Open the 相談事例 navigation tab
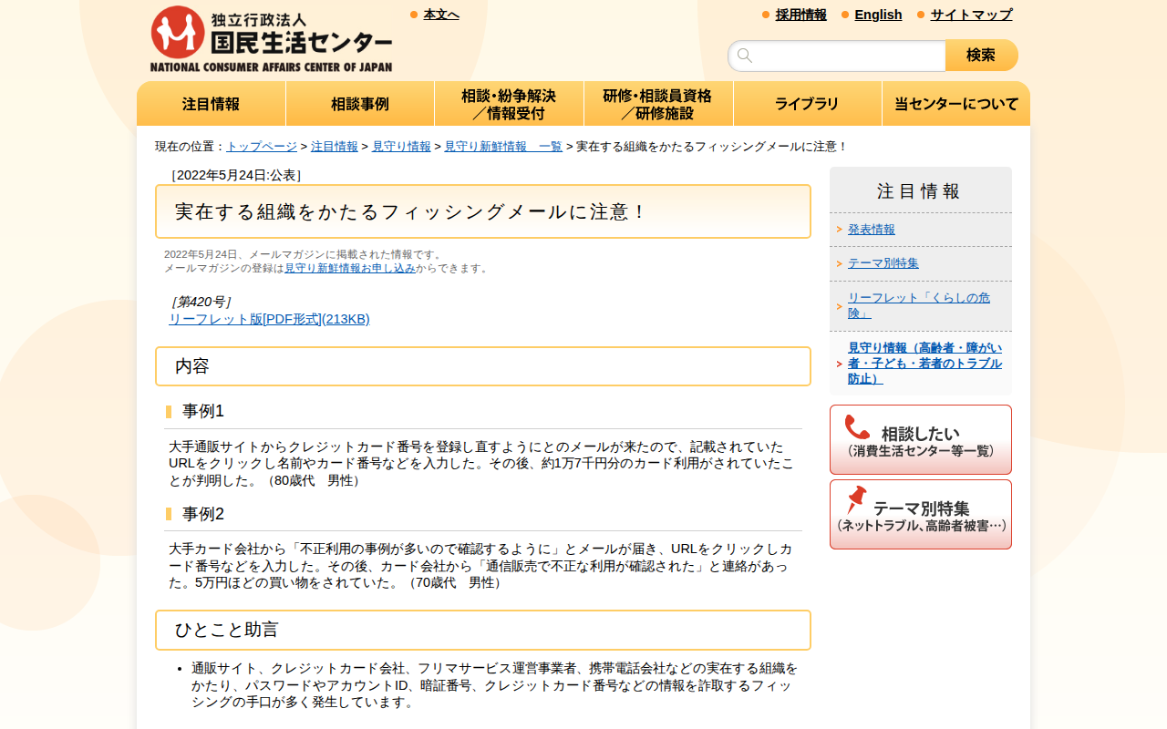The height and width of the screenshot is (729, 1167). tap(359, 103)
